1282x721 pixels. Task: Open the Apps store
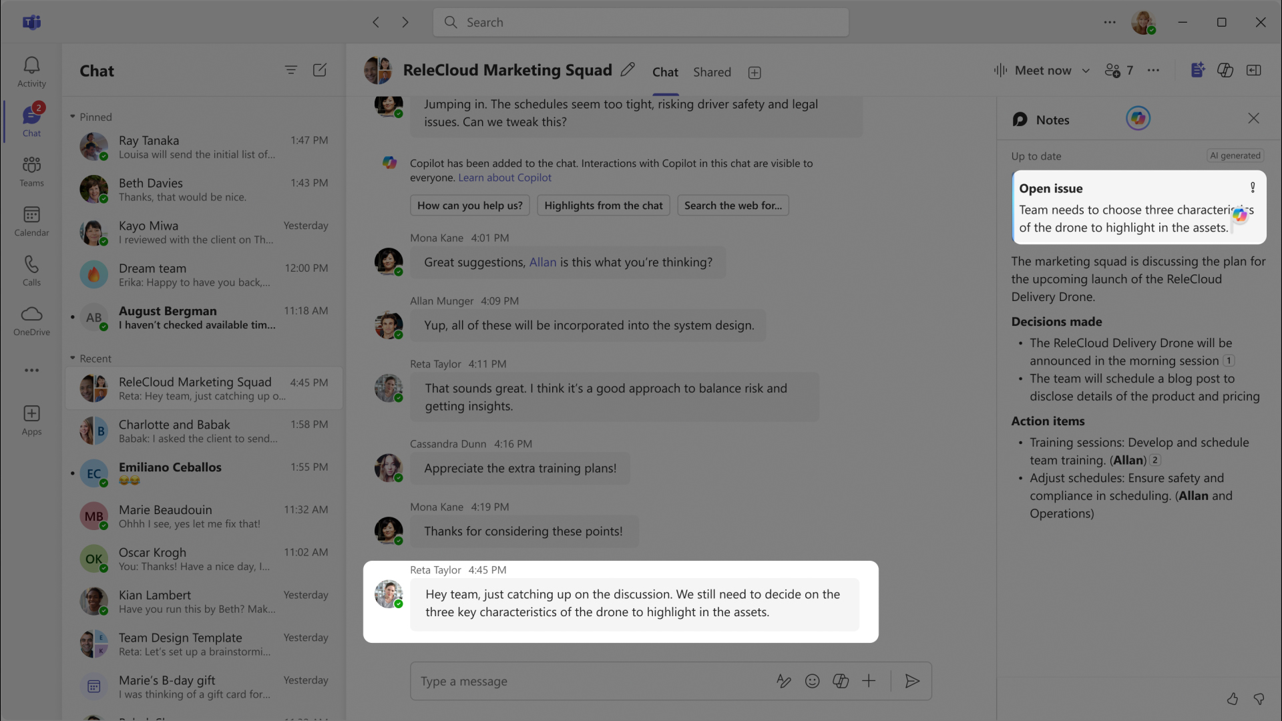coord(31,421)
